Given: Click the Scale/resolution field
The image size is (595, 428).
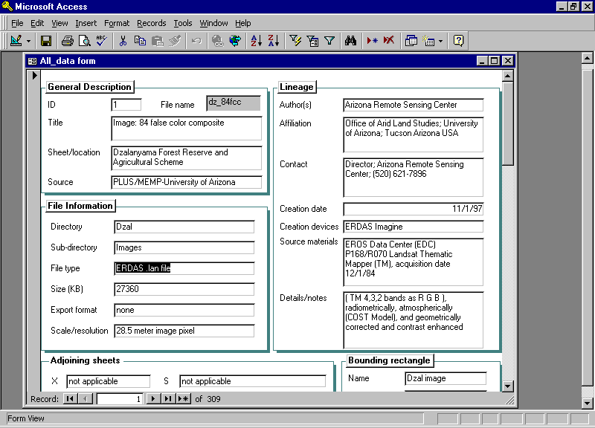Looking at the screenshot, I should 184,331.
